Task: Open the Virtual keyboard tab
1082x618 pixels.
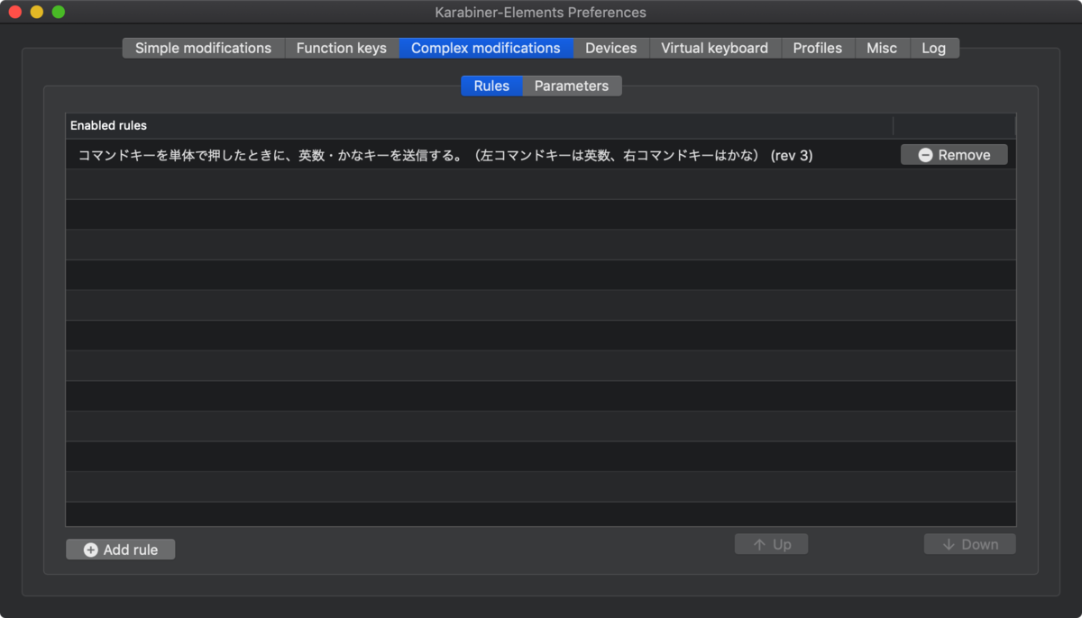Action: click(715, 48)
